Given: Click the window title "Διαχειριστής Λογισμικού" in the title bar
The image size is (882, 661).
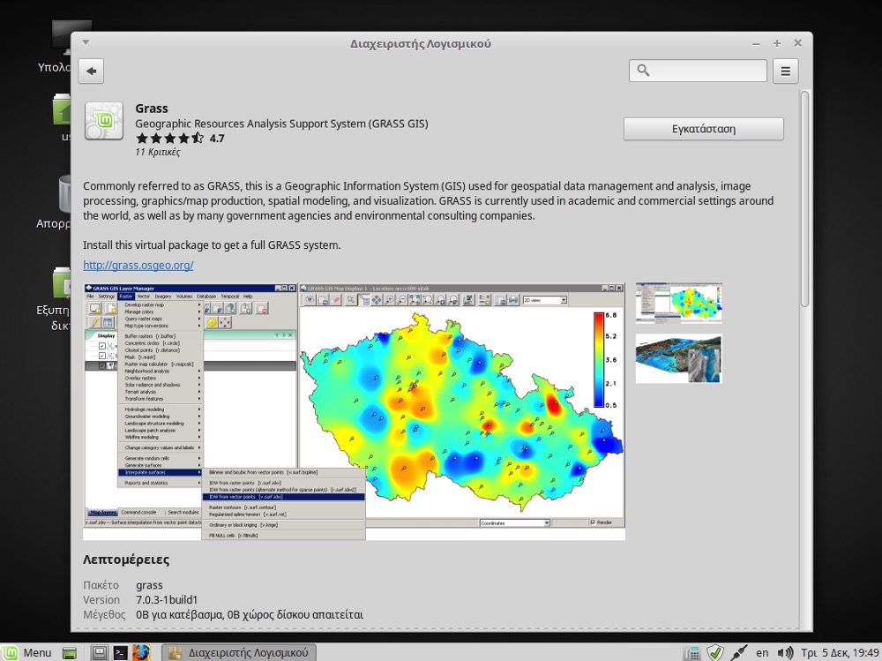Looking at the screenshot, I should (421, 44).
